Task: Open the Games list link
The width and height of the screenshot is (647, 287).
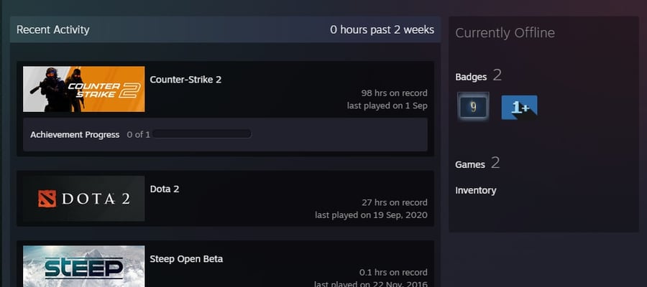Action: 470,165
